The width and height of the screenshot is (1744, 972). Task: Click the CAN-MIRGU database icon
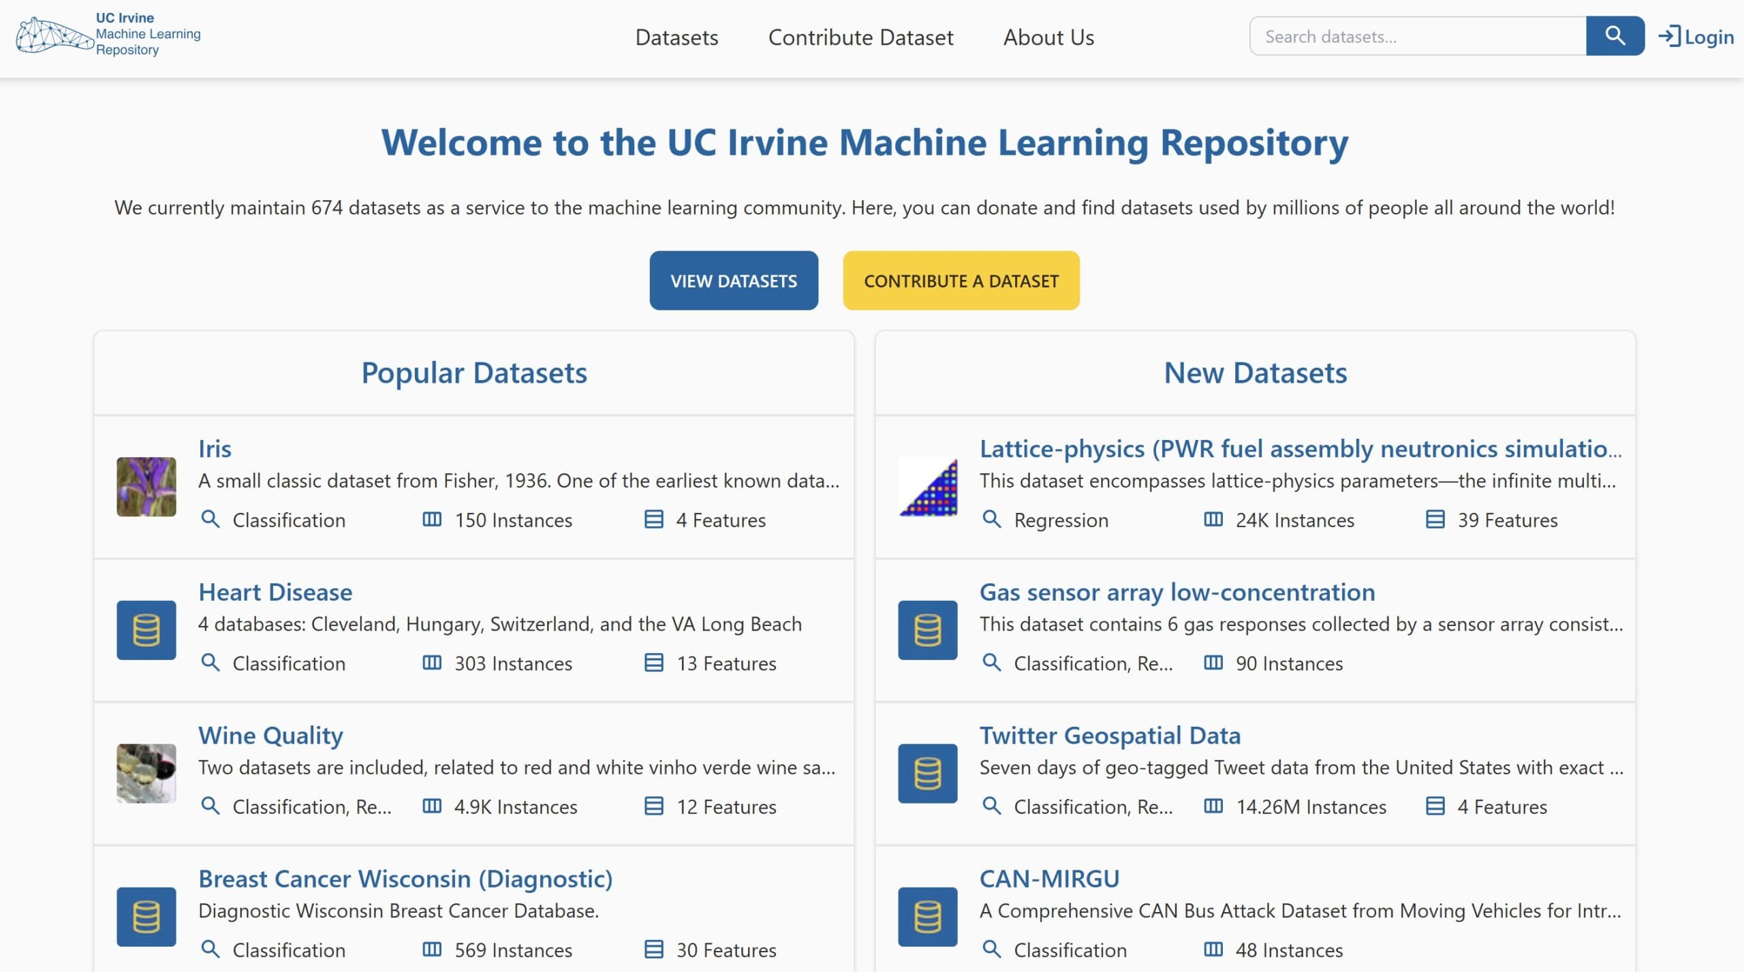tap(928, 917)
